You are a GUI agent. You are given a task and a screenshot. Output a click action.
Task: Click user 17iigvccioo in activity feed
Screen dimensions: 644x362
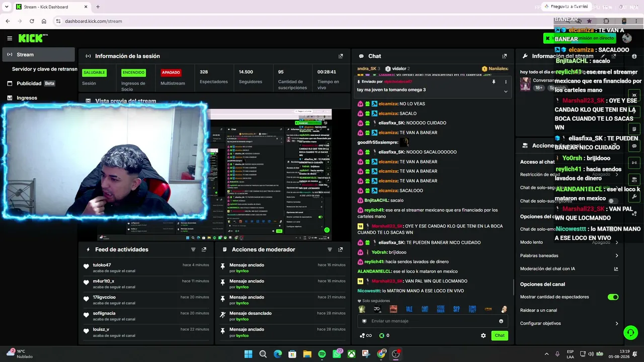104,297
